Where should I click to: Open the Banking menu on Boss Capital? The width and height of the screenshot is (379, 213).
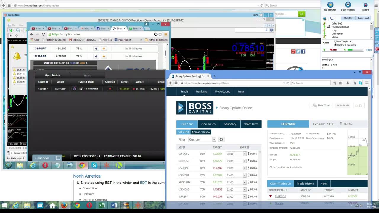click(x=201, y=91)
